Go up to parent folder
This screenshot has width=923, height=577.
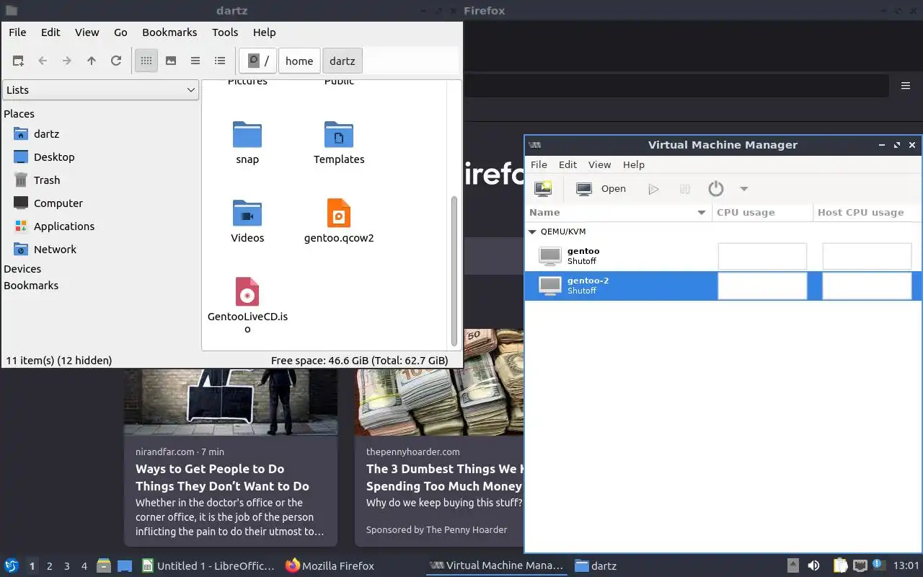point(92,61)
